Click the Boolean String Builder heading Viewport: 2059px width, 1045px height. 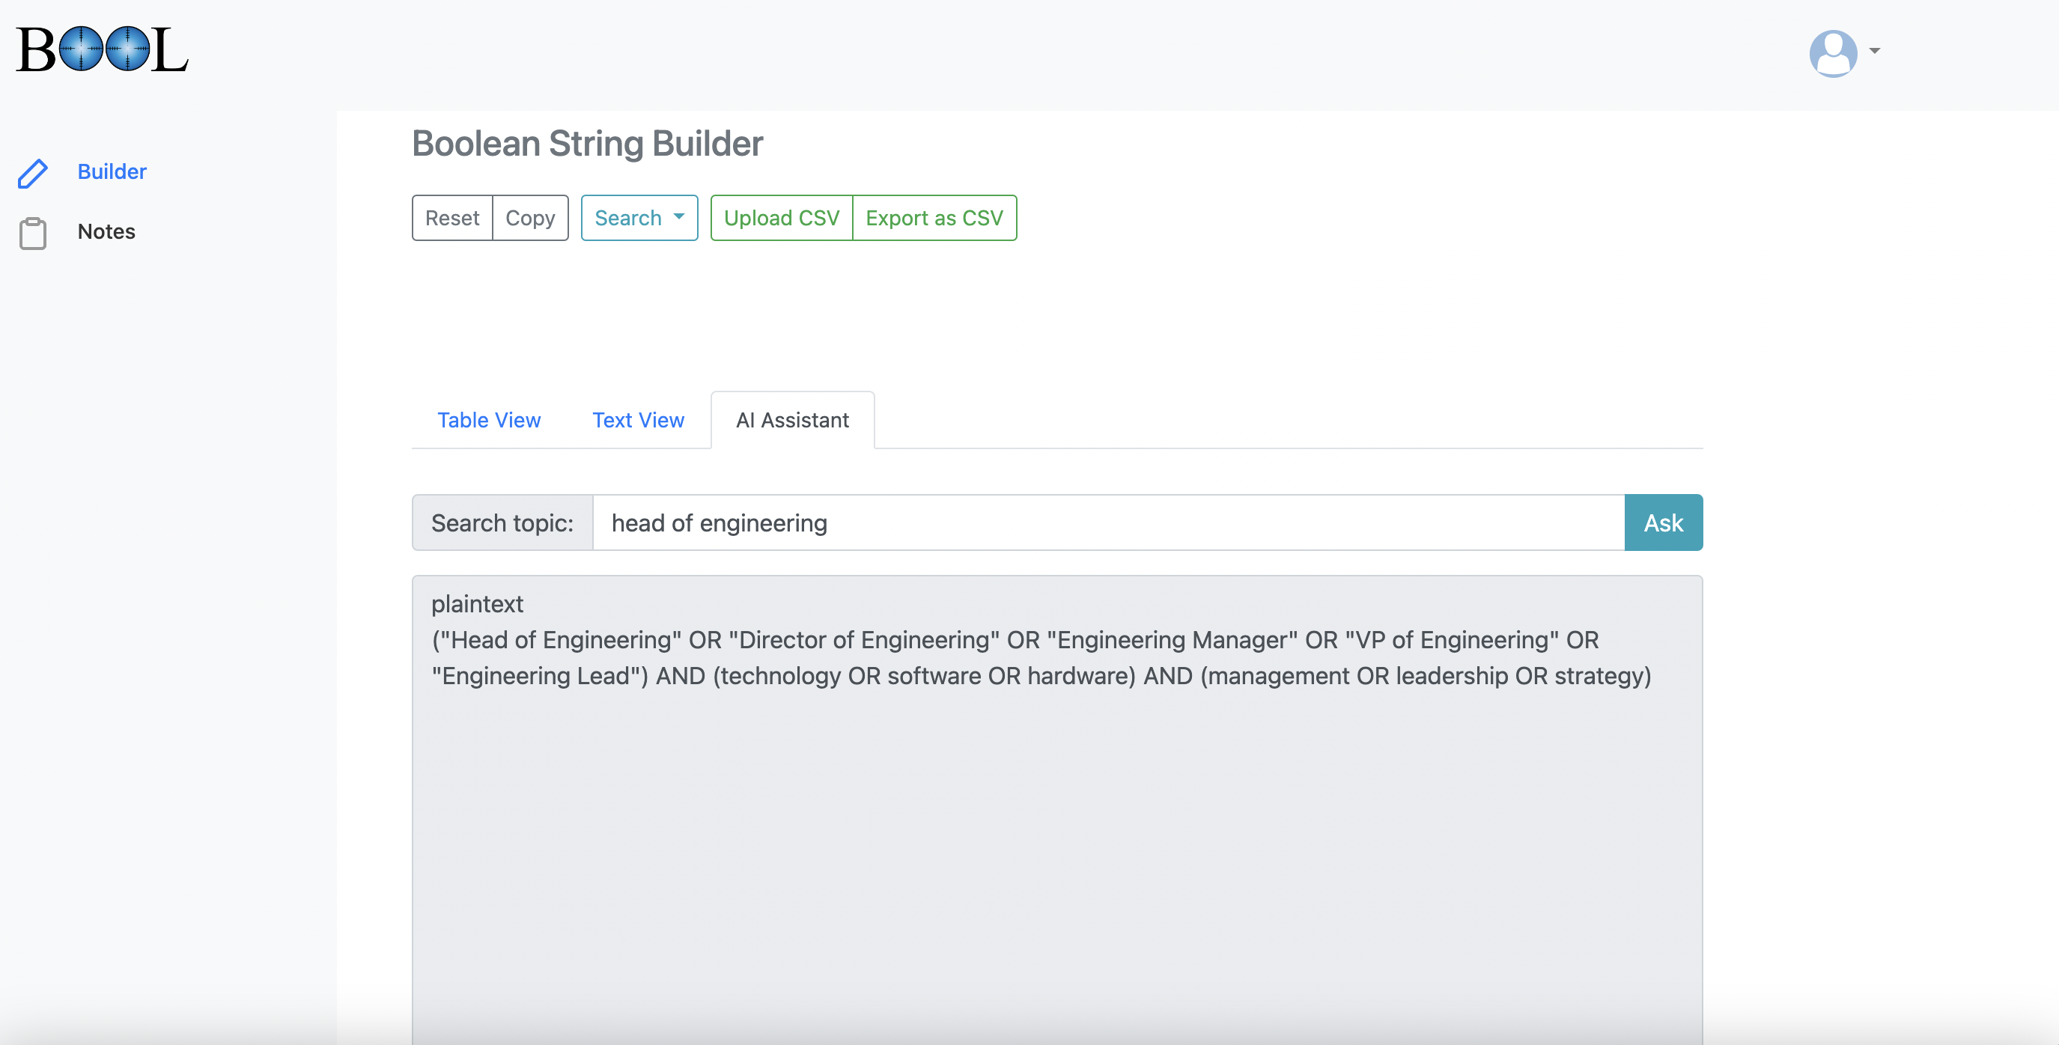[x=588, y=144]
